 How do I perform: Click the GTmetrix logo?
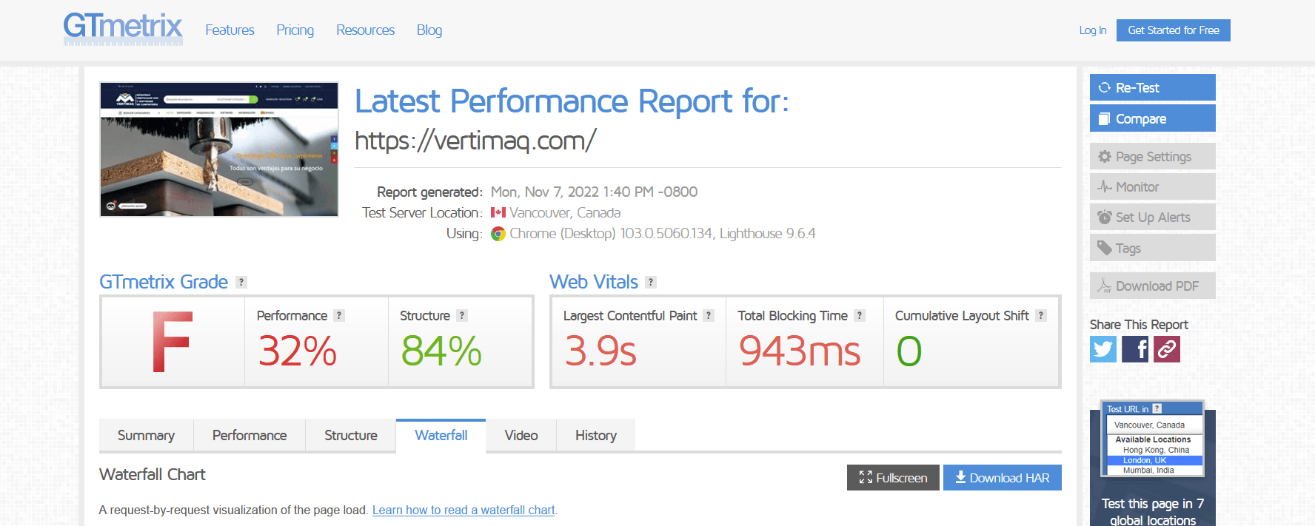click(x=123, y=29)
